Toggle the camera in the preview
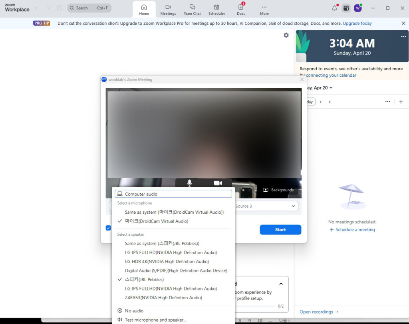 point(218,183)
